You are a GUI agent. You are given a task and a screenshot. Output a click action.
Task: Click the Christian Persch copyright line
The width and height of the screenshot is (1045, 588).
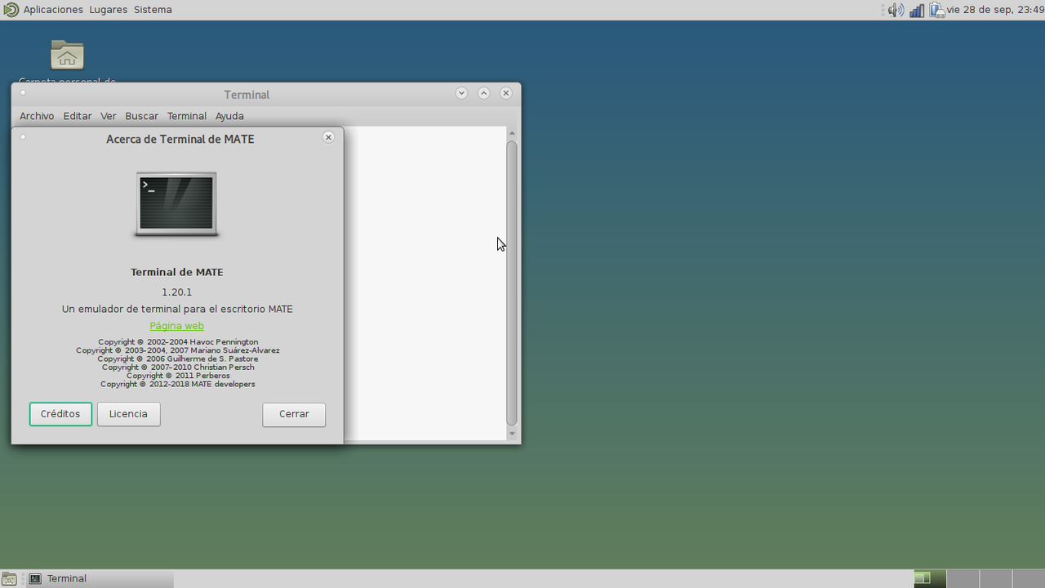tap(178, 367)
